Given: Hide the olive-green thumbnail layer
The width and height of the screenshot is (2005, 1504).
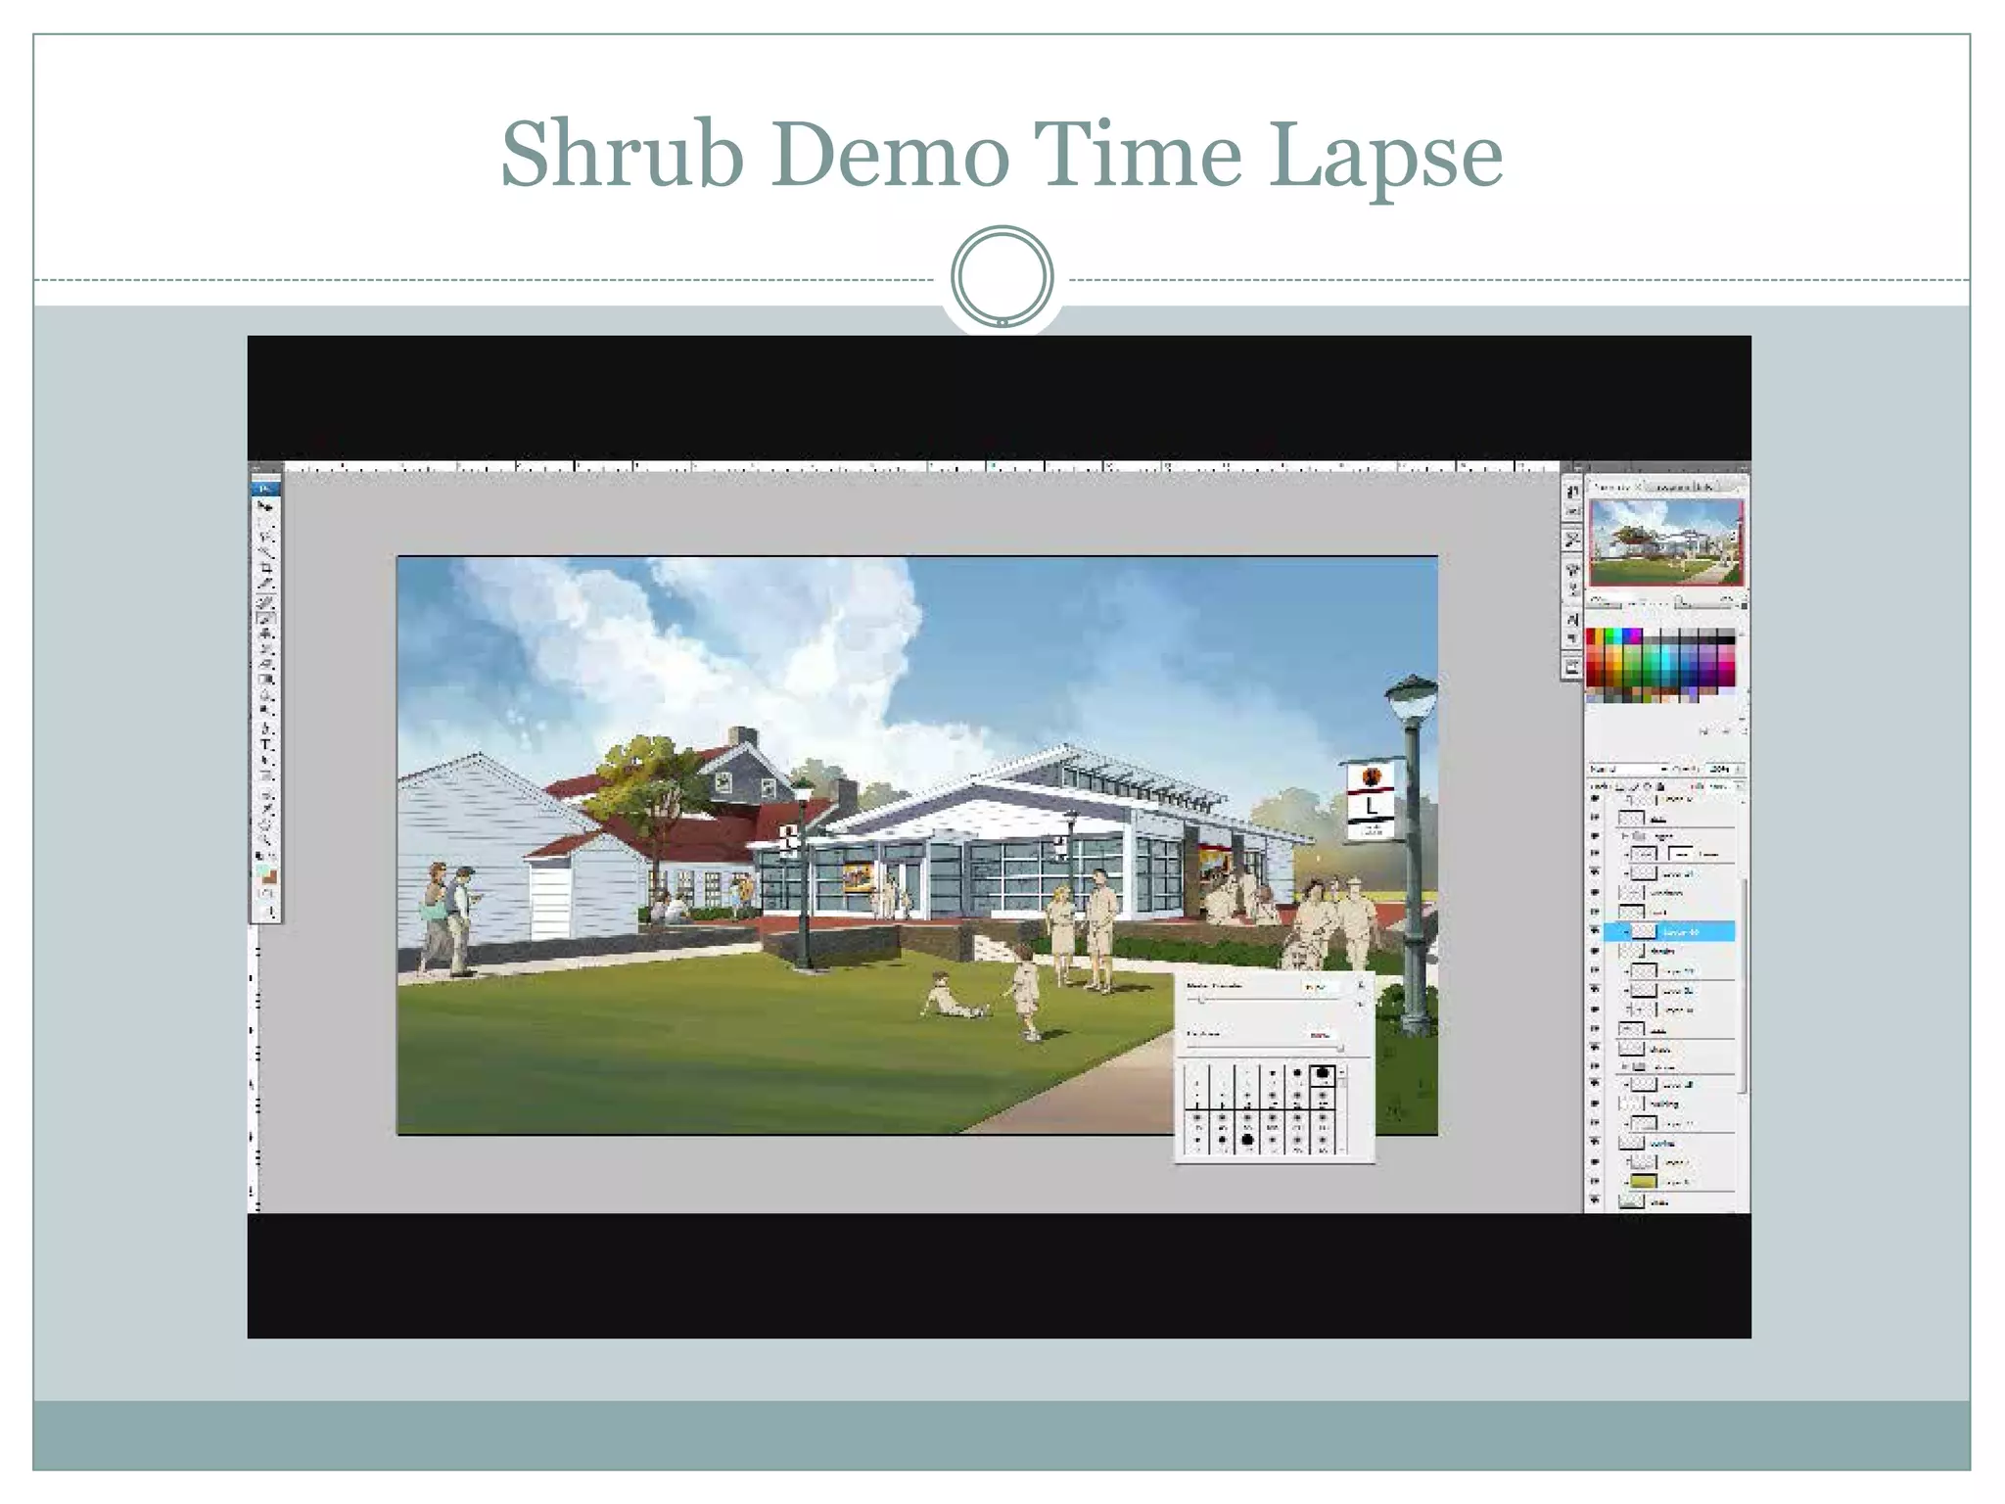Looking at the screenshot, I should click(x=1595, y=1181).
